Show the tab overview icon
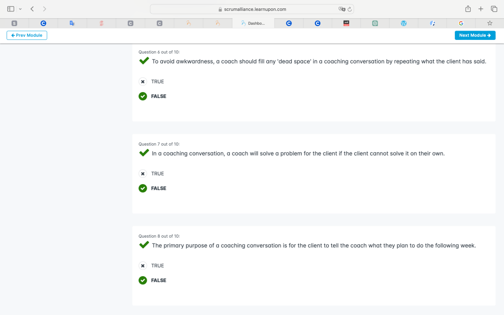The width and height of the screenshot is (504, 315). (494, 9)
